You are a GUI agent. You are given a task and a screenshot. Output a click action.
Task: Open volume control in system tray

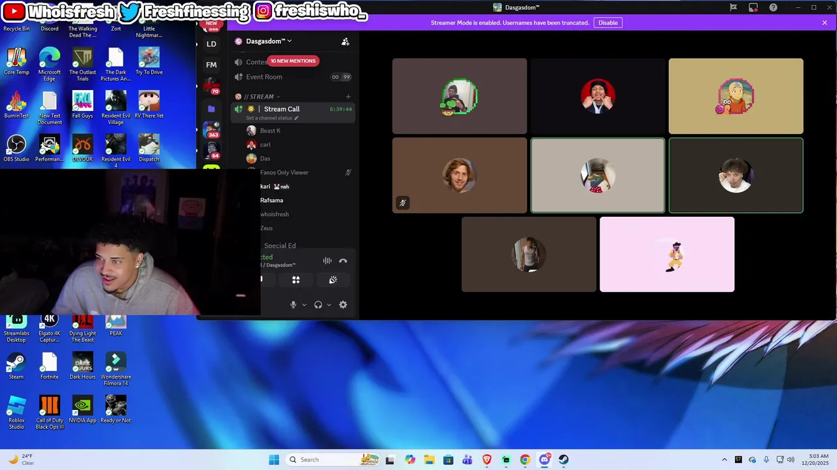coord(791,460)
